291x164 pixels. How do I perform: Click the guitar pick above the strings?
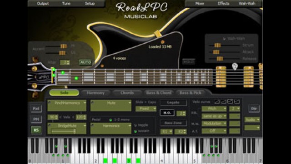tap(235, 67)
